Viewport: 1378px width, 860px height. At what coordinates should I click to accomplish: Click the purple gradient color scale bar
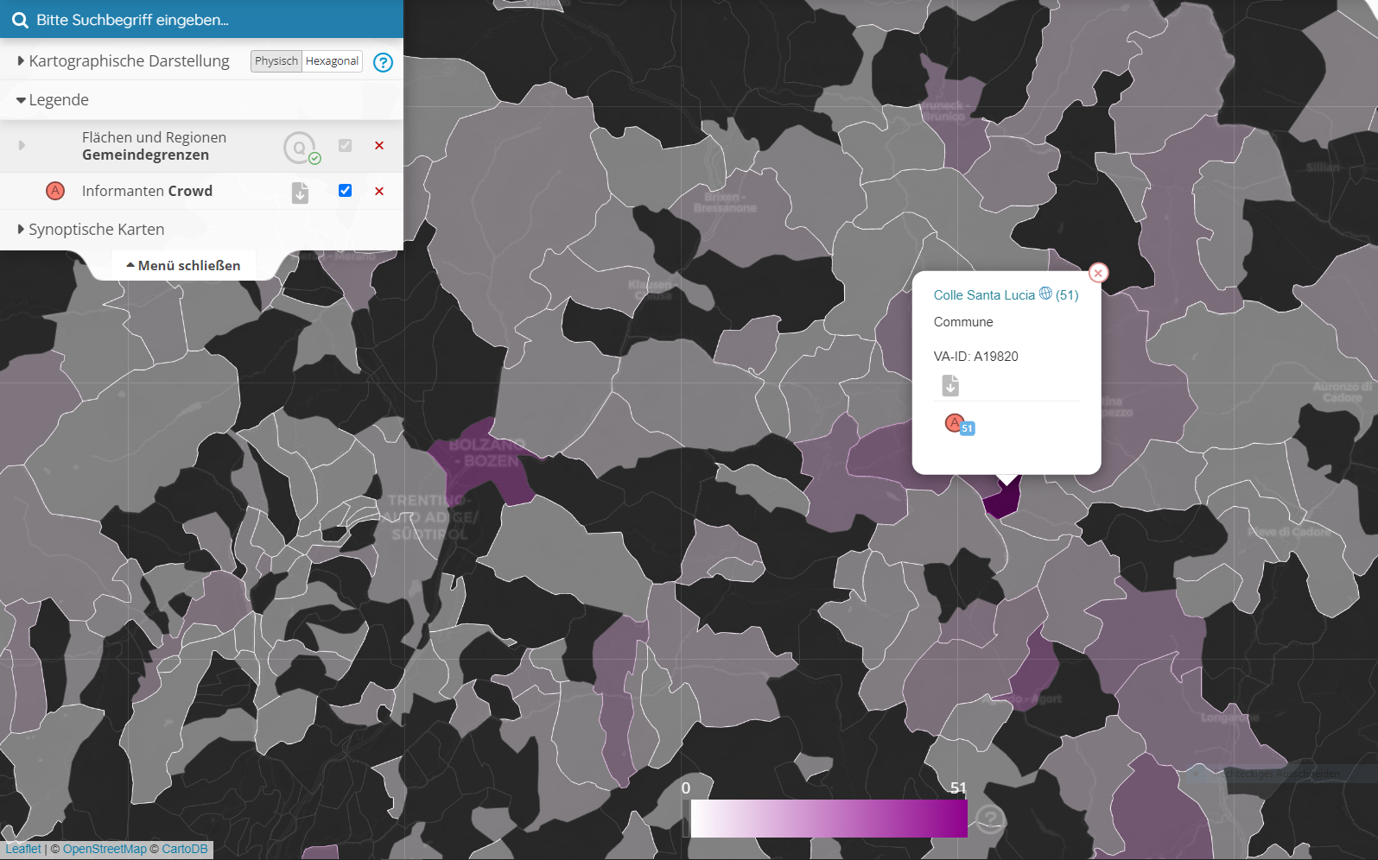(828, 819)
